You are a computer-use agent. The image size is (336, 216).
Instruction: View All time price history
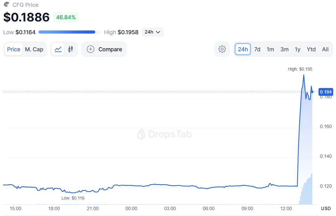(x=325, y=49)
